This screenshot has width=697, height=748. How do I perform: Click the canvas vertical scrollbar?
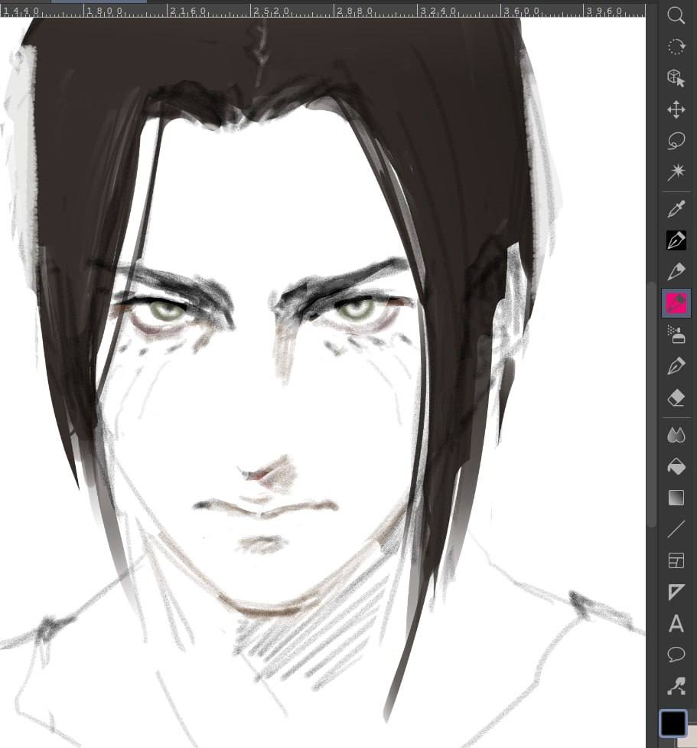652,404
